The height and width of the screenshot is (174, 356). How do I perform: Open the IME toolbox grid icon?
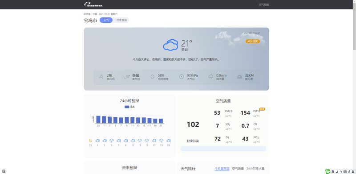point(353,171)
